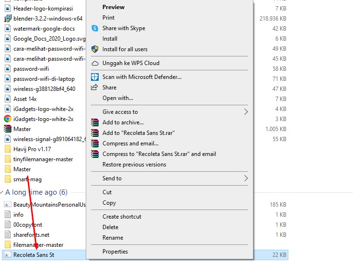Viewport: 353px width, 265px height.
Task: Select Cut in the context menu
Action: click(107, 192)
